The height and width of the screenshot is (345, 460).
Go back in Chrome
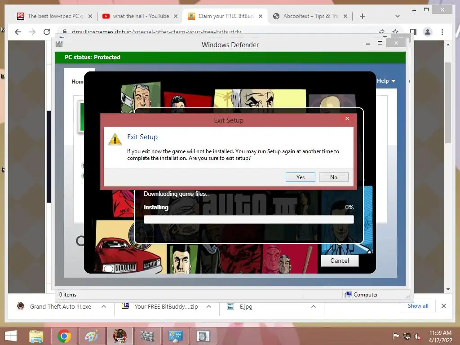(18, 32)
